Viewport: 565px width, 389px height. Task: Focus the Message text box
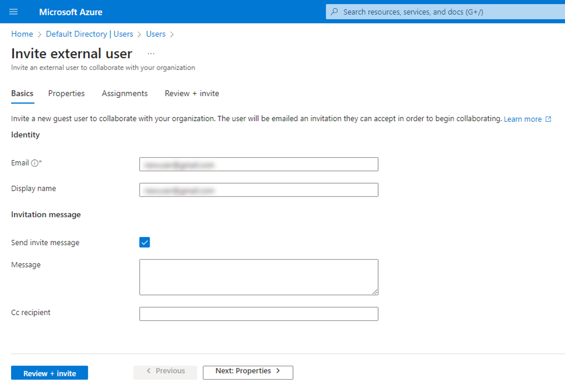click(x=258, y=277)
